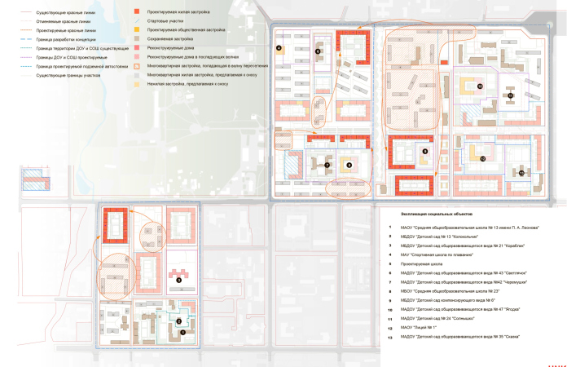Select marker 2 on the map
567x367 pixels.
pyautogui.click(x=178, y=322)
